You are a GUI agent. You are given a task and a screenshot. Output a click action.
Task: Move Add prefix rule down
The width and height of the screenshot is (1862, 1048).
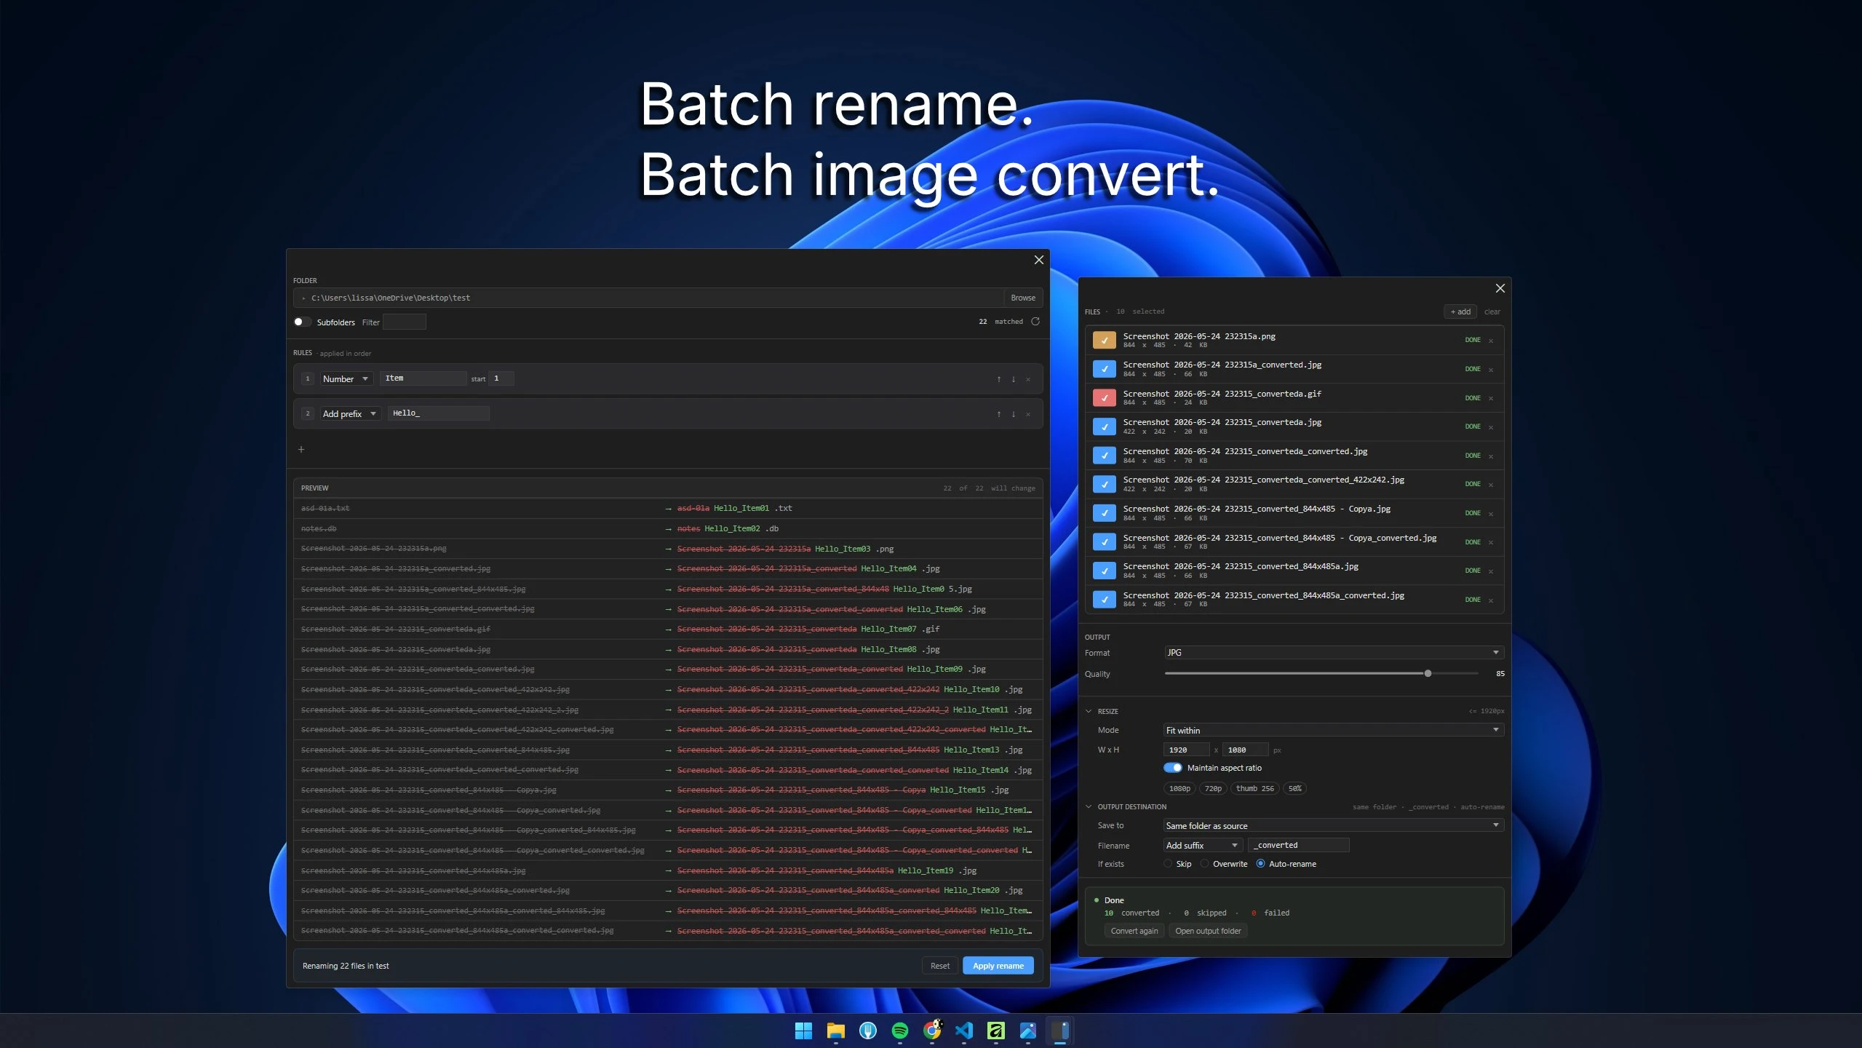(x=1013, y=414)
